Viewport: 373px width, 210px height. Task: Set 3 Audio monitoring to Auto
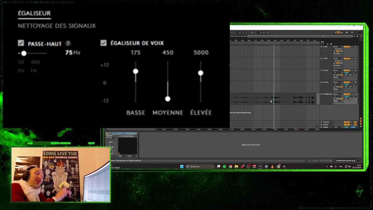[338, 75]
